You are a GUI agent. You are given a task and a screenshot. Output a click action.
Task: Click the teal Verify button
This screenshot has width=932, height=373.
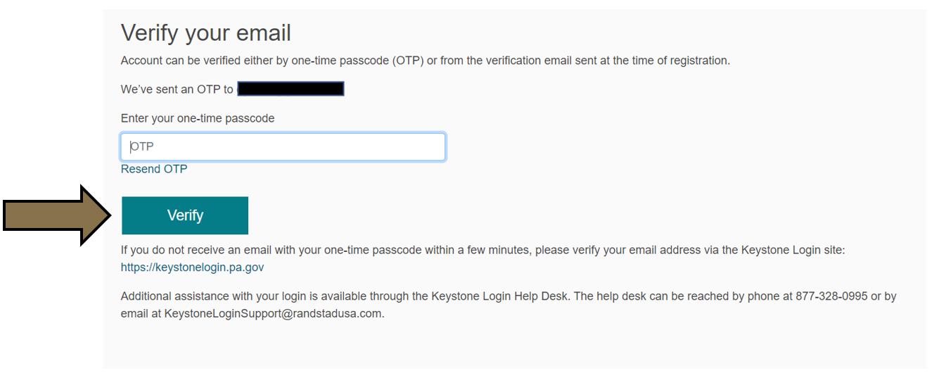(x=185, y=215)
